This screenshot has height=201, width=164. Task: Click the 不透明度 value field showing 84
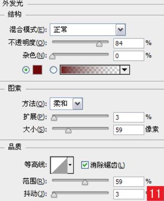click(x=129, y=43)
